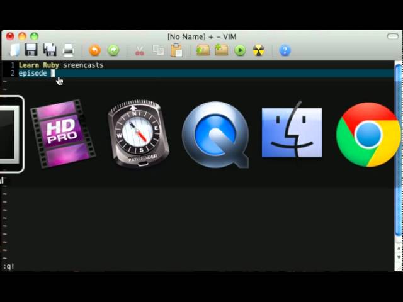Click the scrollbar down arrow

click(399, 257)
